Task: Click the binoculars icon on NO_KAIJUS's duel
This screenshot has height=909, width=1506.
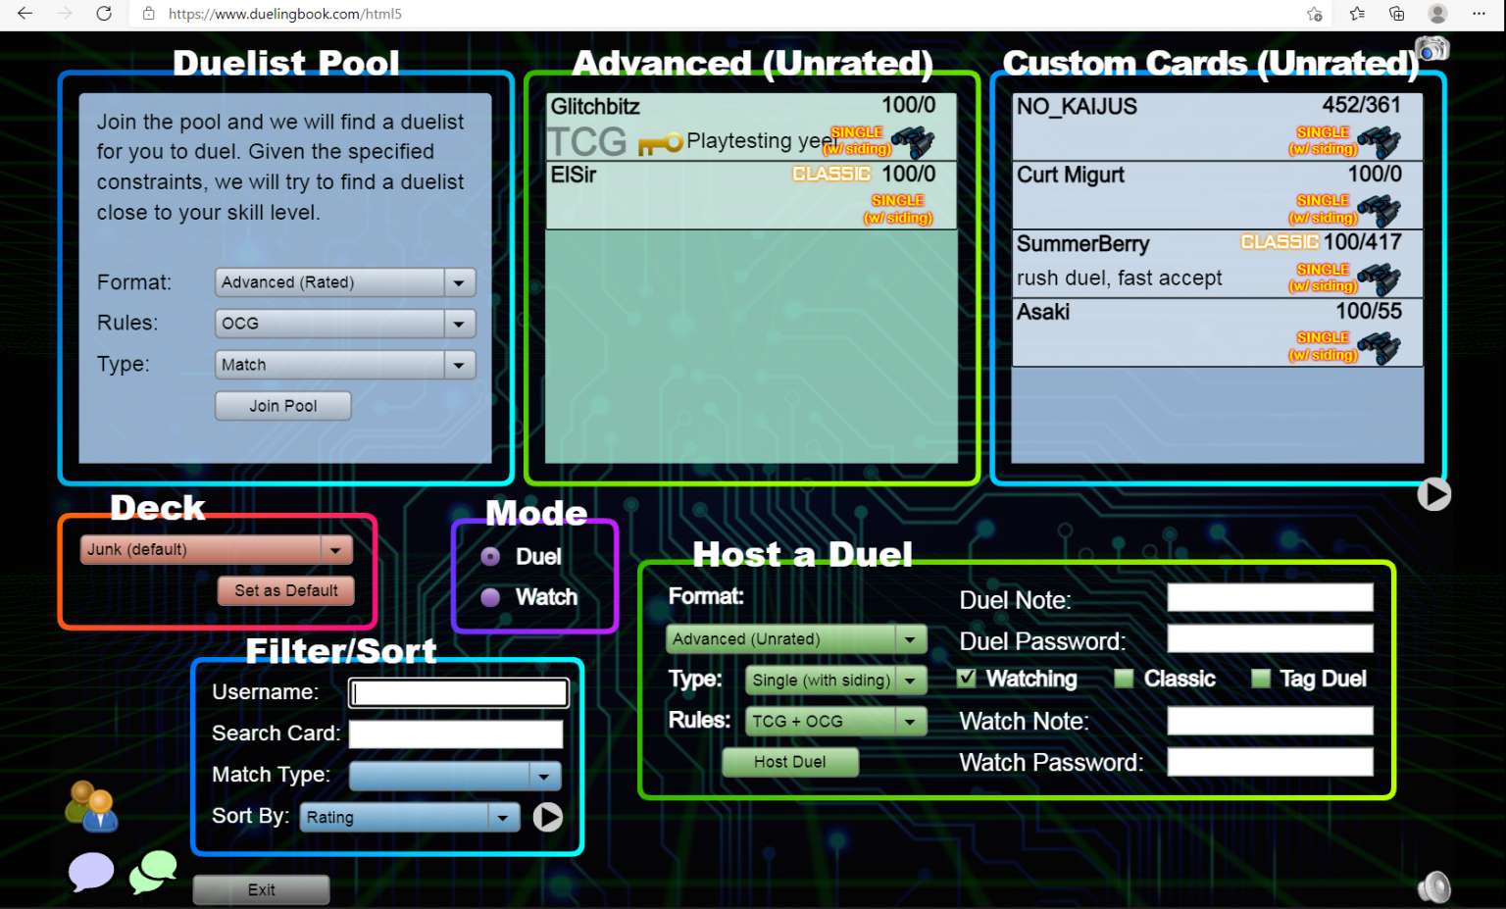Action: 1380,143
